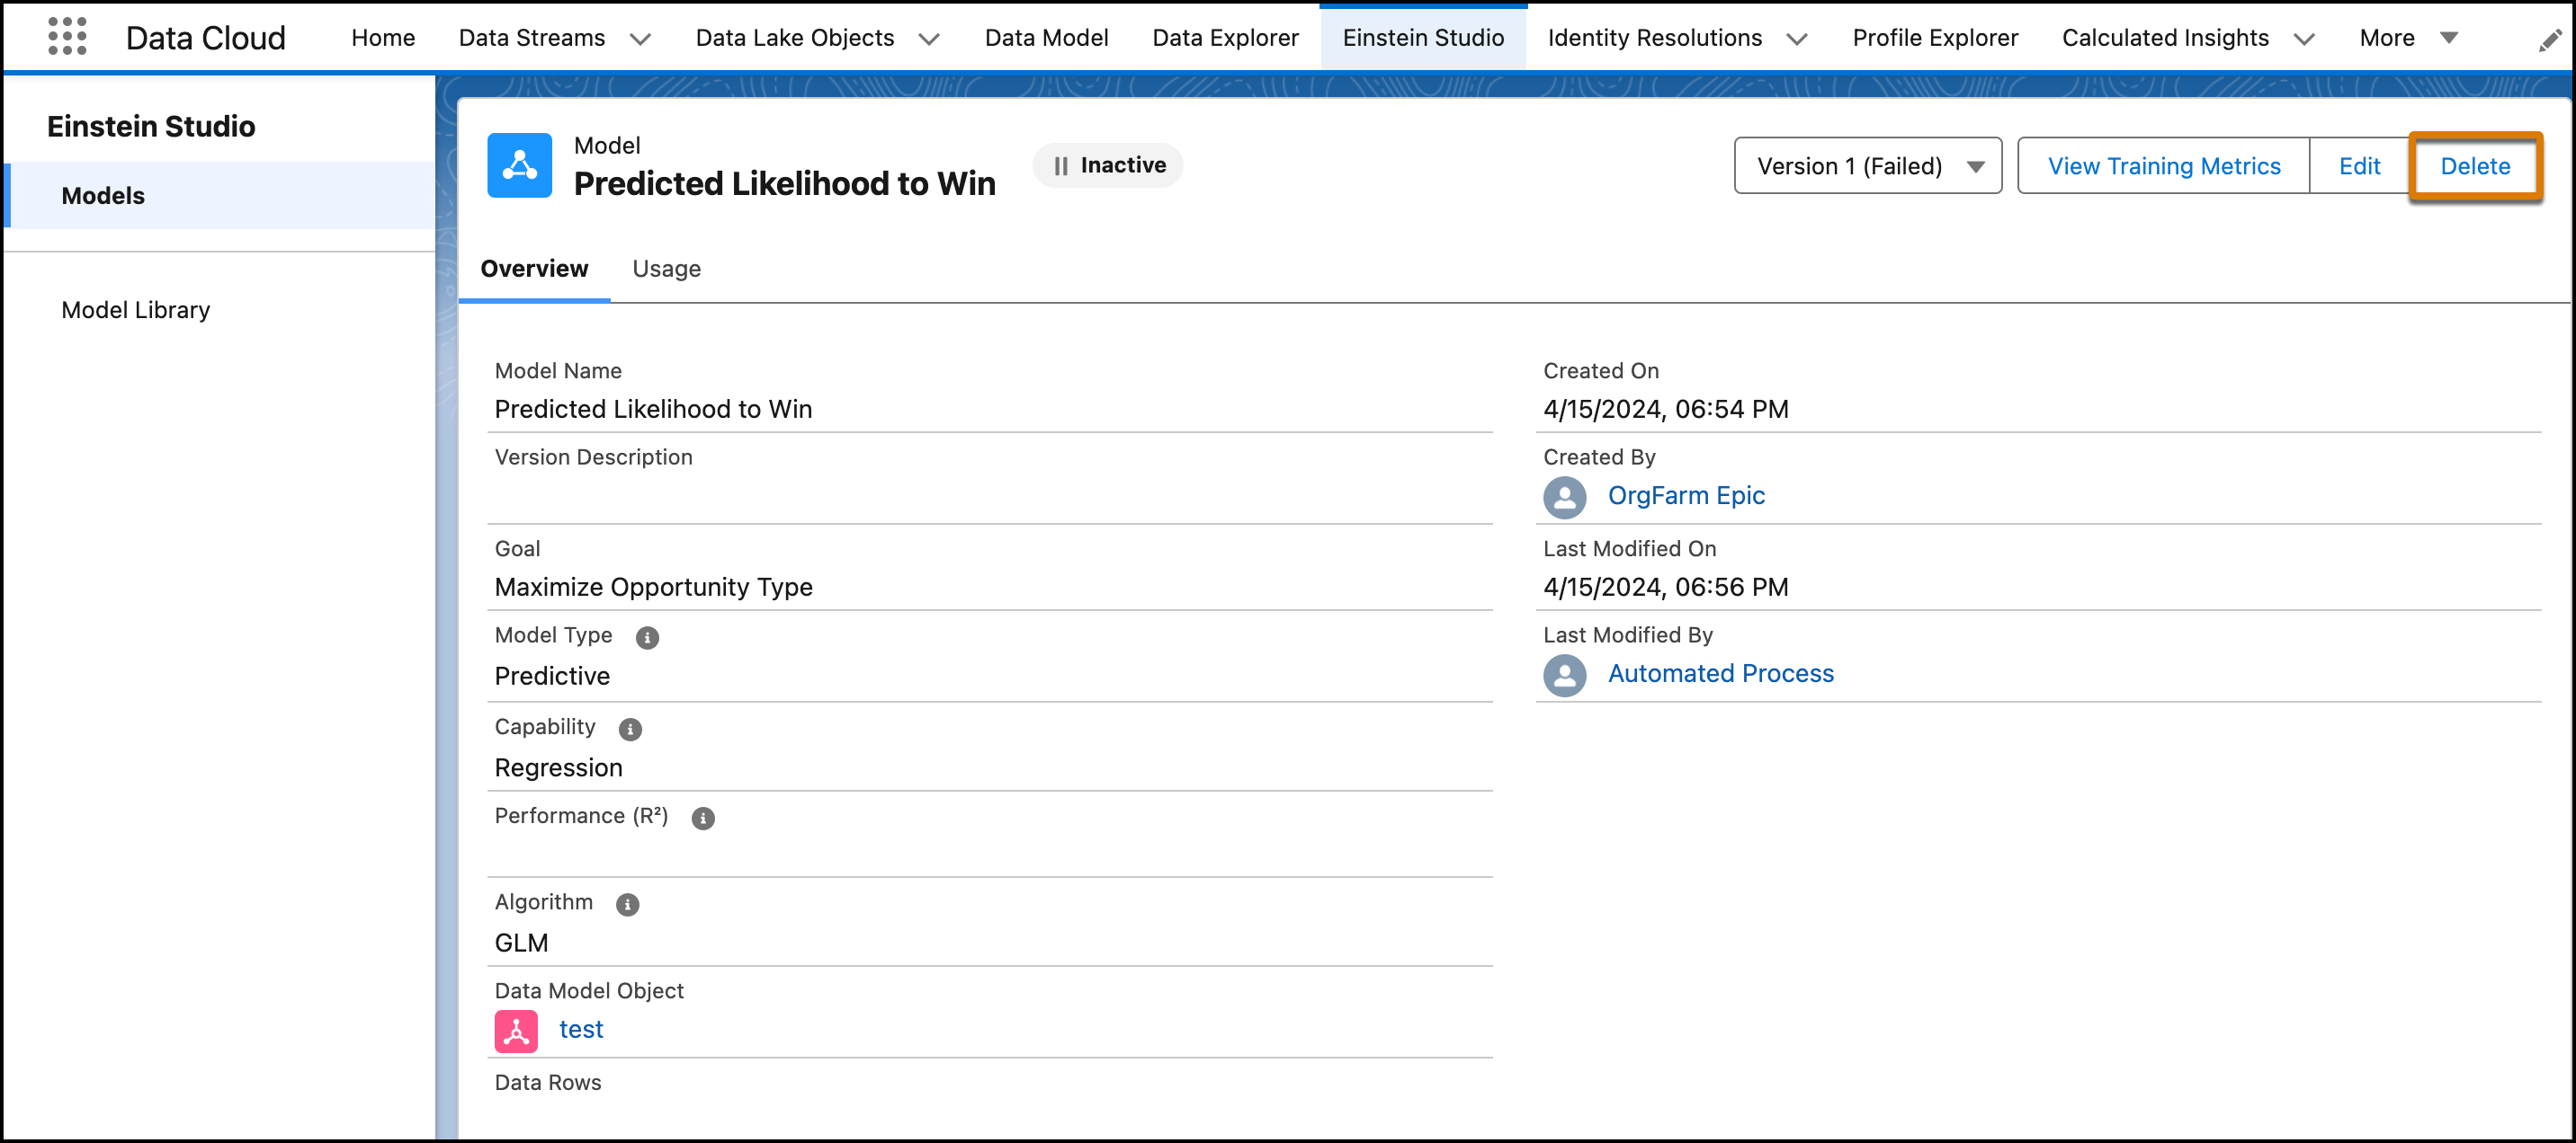Screen dimensions: 2576x1143
Task: Open the Data Model tab
Action: (x=1046, y=38)
